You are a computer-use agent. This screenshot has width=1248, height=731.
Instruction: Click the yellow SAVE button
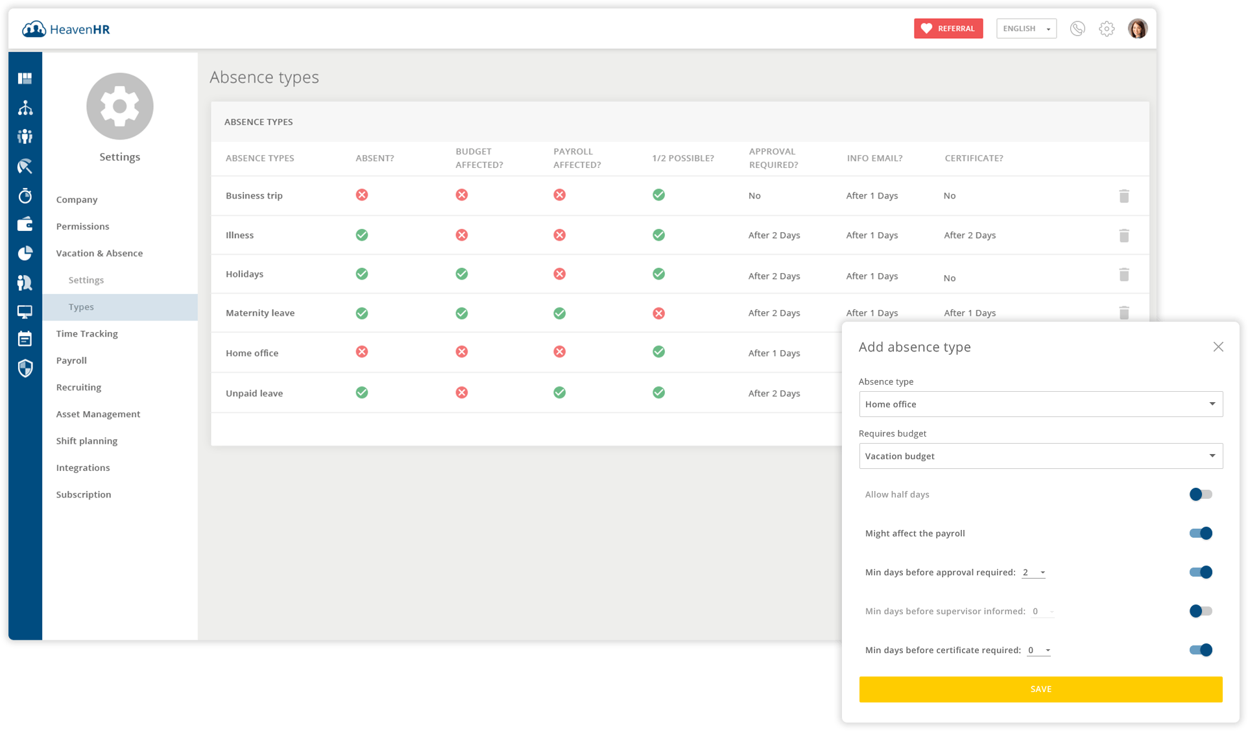[x=1040, y=689]
